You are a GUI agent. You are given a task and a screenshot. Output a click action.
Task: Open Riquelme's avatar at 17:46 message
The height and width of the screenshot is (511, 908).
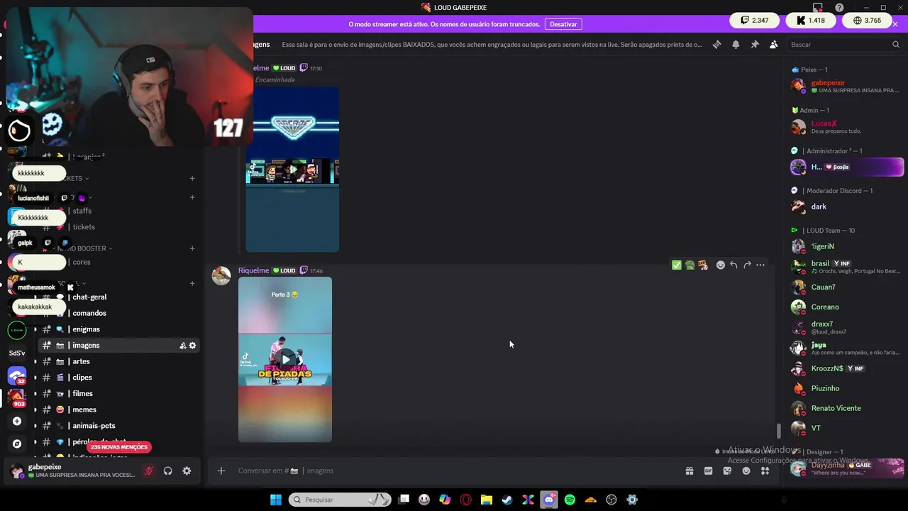(221, 275)
